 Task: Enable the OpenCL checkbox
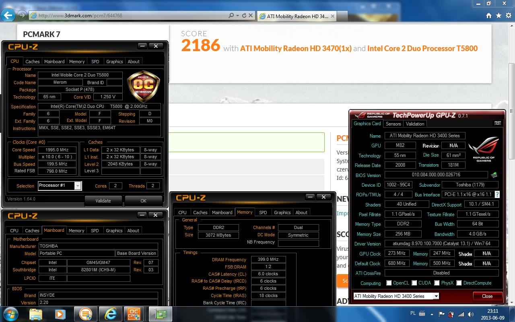(389, 283)
